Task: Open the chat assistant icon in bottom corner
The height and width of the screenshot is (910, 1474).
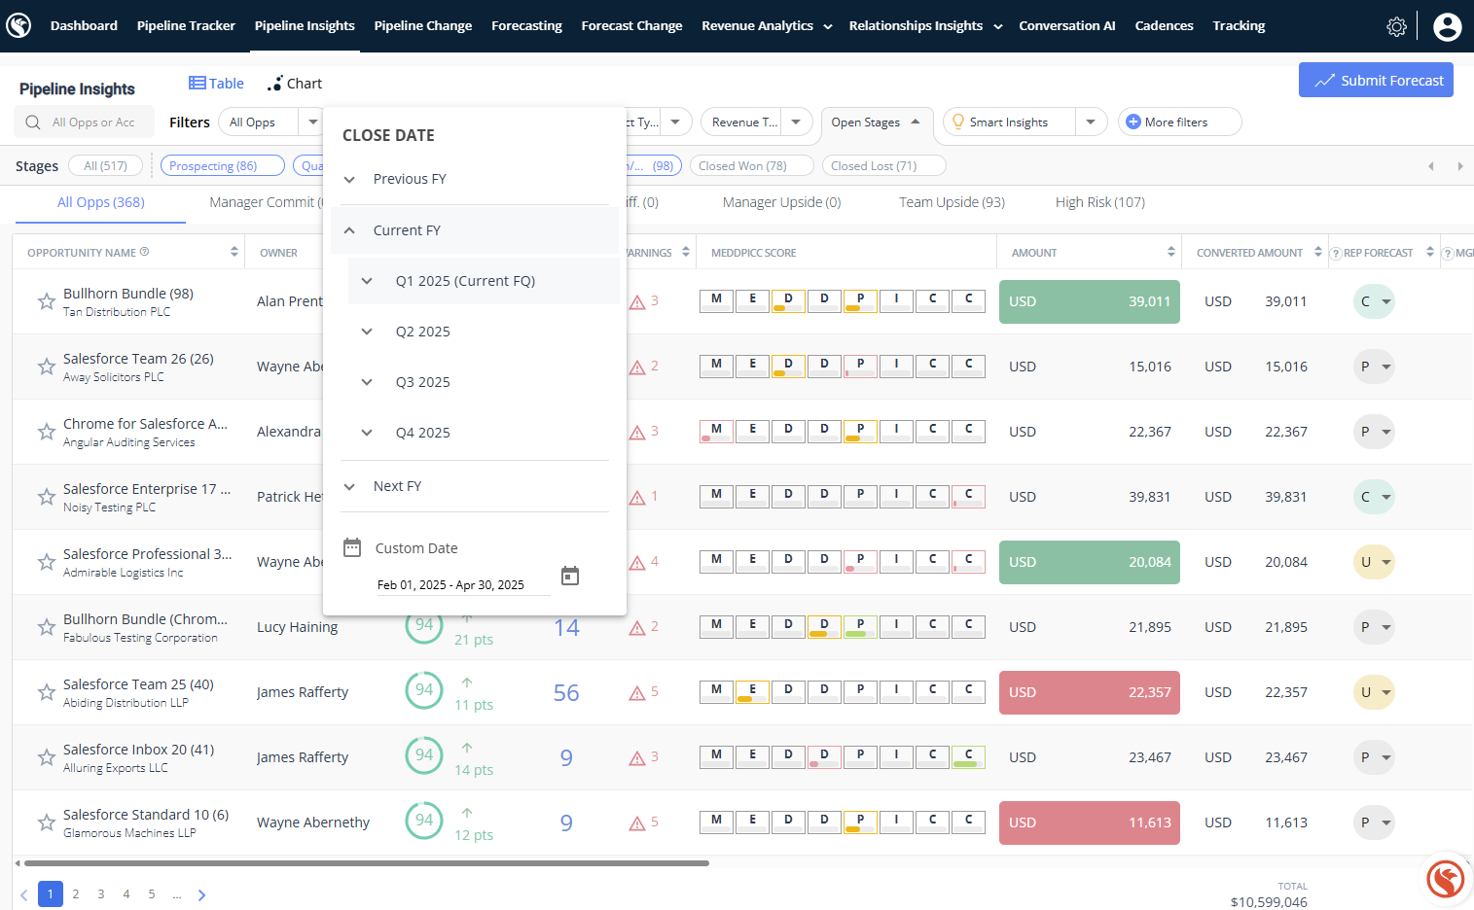Action: 1445,879
